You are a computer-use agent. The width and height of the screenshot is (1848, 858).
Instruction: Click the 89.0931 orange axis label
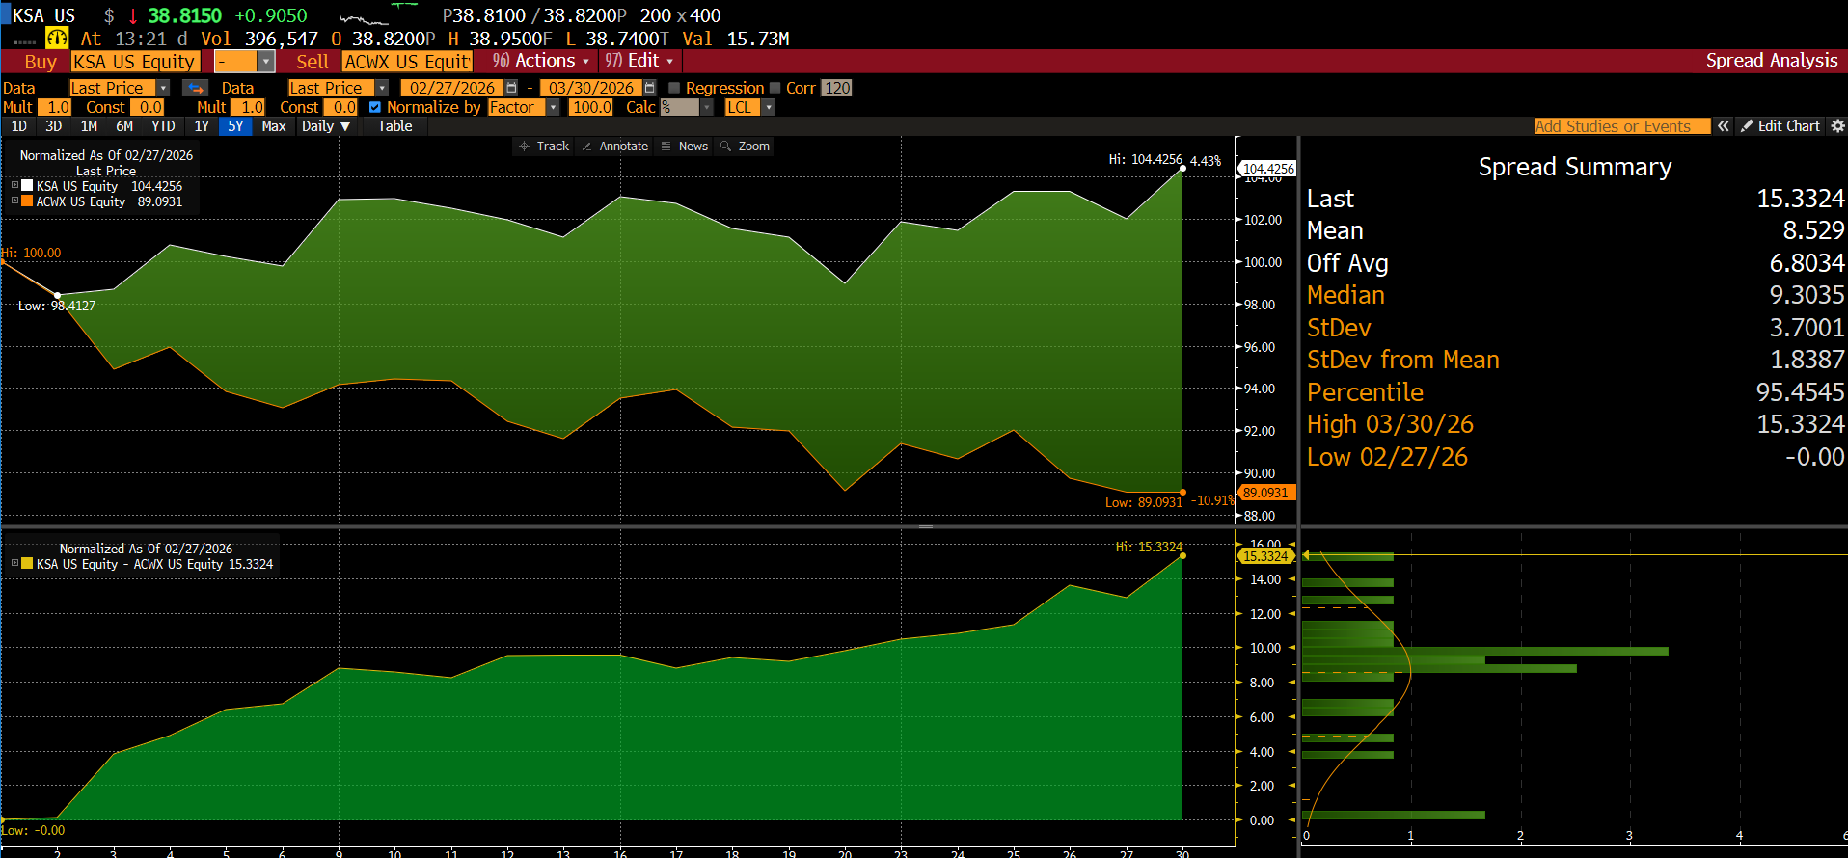coord(1265,493)
